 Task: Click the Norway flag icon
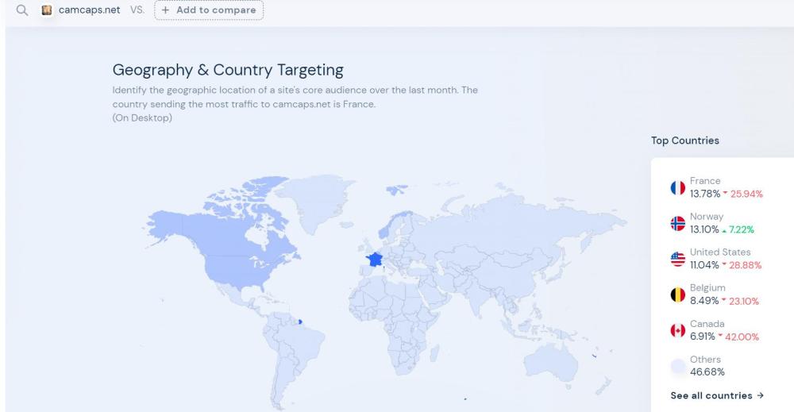(x=677, y=223)
